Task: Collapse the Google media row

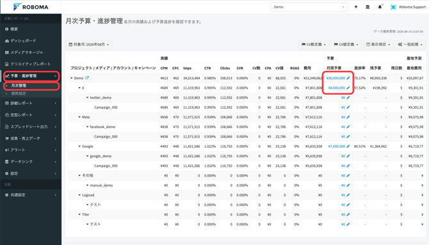Action: (79, 146)
